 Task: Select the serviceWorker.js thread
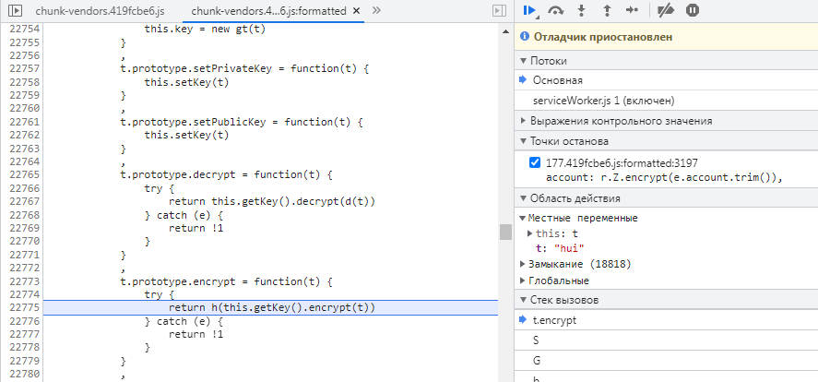tap(603, 100)
